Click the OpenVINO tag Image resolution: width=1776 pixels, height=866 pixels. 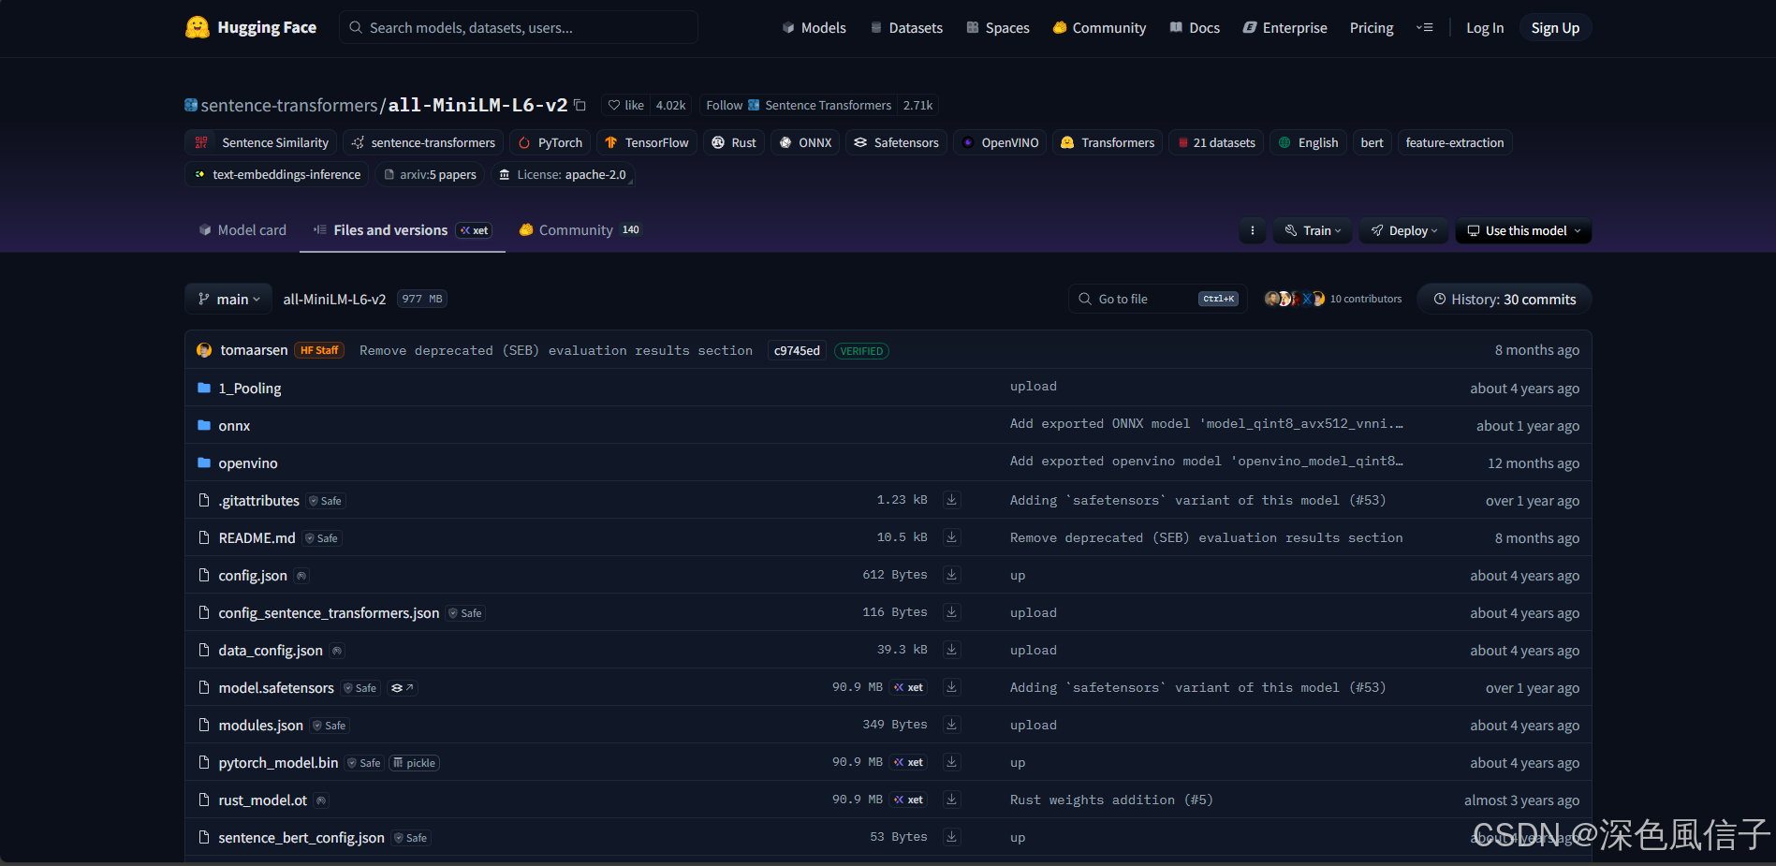pos(1000,142)
